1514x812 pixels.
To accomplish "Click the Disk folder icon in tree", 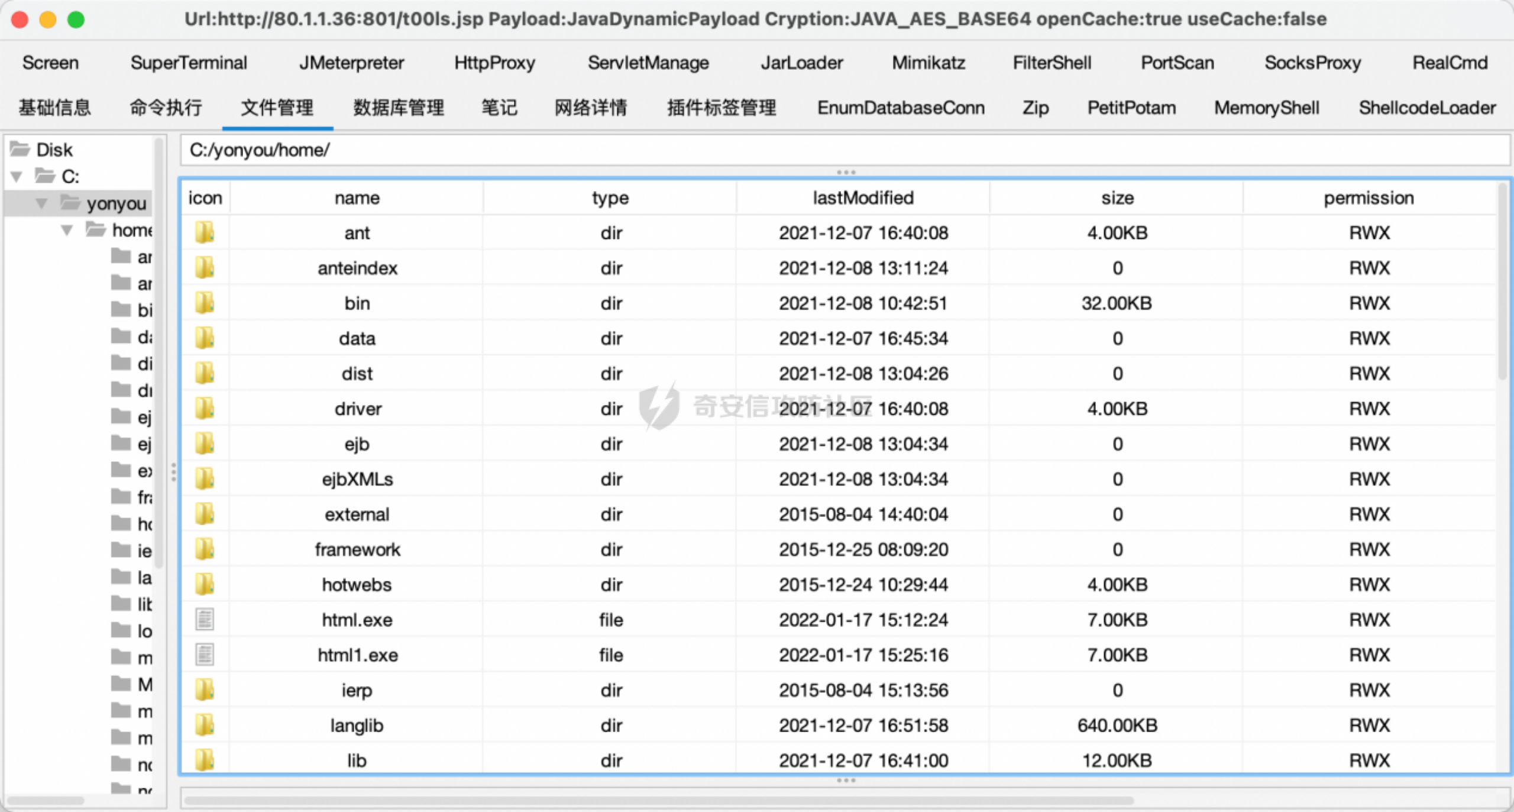I will coord(20,149).
